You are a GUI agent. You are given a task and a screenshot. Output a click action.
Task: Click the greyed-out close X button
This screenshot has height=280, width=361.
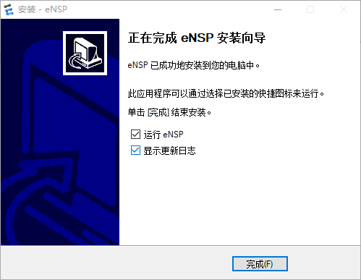(344, 9)
